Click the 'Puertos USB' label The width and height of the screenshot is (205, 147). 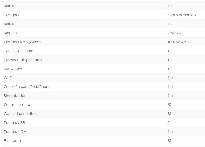14,123
